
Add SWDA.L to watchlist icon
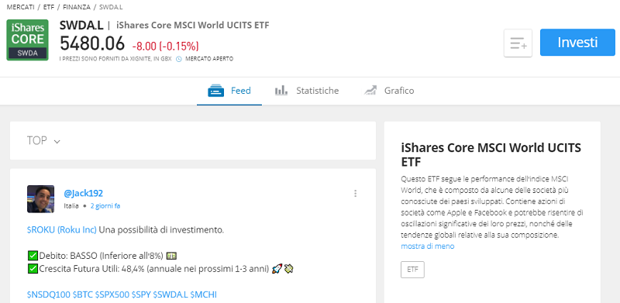click(x=518, y=43)
